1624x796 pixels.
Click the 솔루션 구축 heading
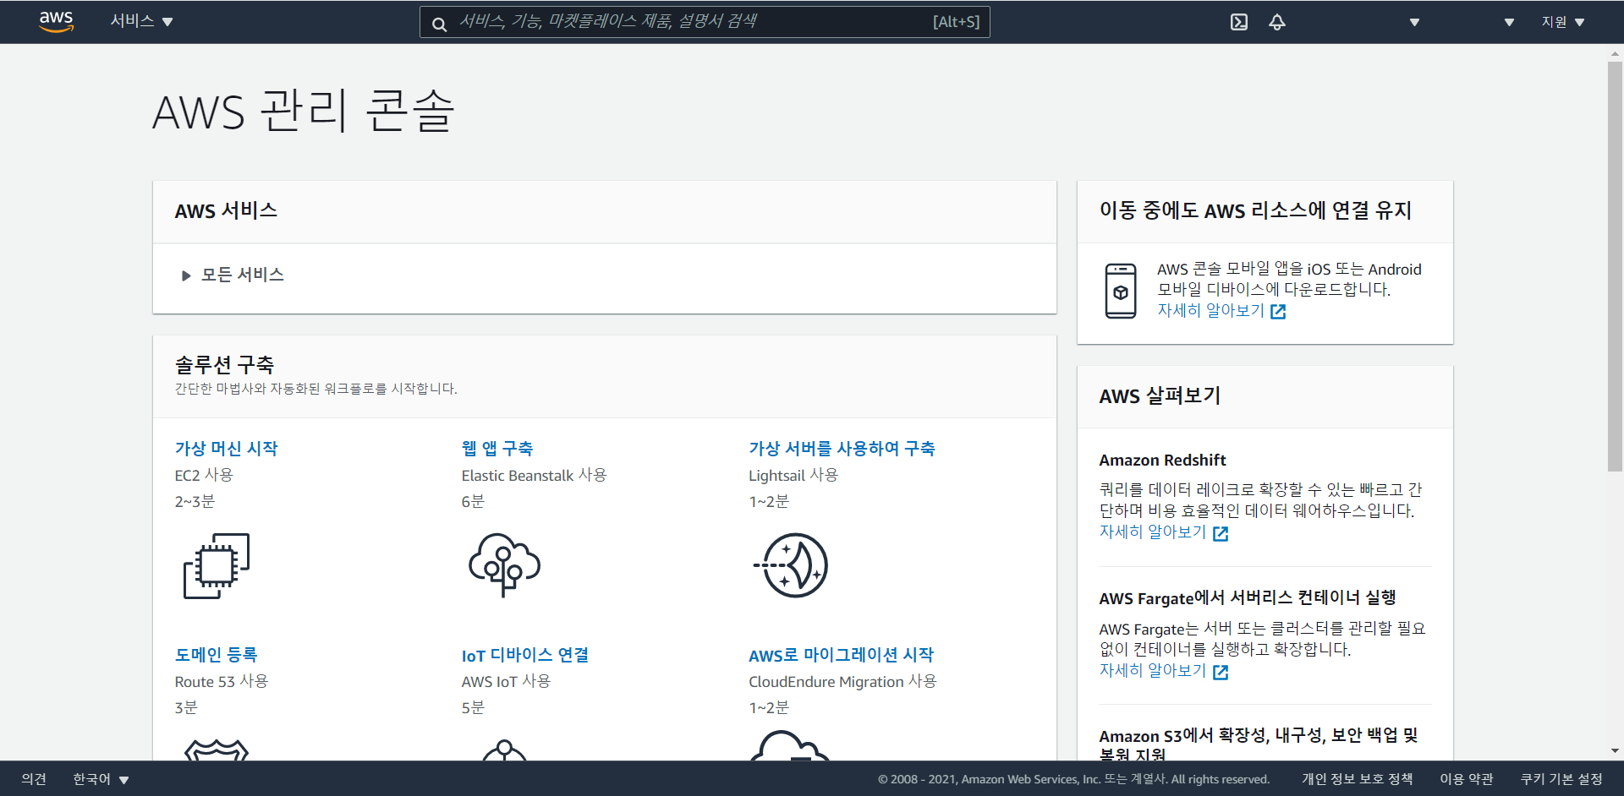pyautogui.click(x=224, y=365)
